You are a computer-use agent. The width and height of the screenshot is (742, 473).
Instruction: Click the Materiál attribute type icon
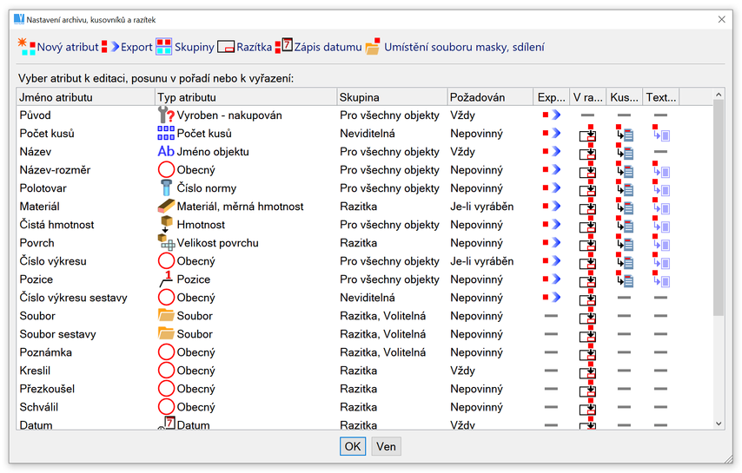pos(166,207)
